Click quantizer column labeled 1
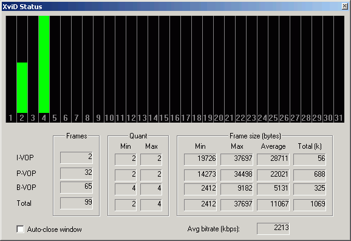351x241 pixels. [x=11, y=69]
